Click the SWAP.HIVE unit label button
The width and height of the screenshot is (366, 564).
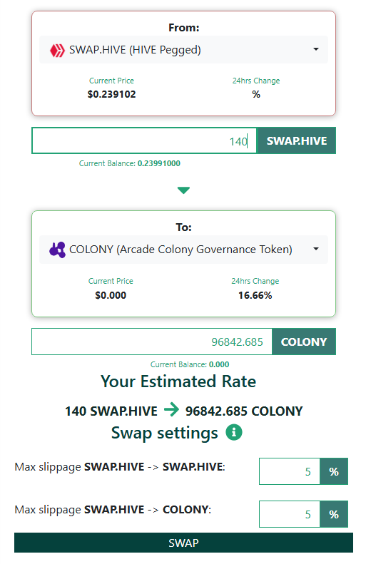[x=297, y=140]
